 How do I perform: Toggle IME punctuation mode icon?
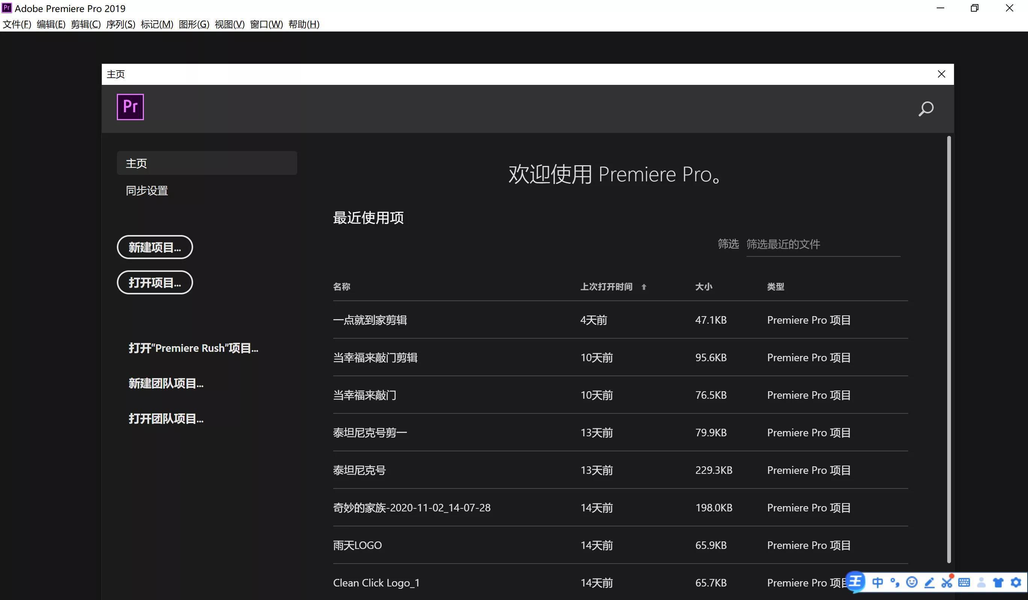(x=895, y=582)
